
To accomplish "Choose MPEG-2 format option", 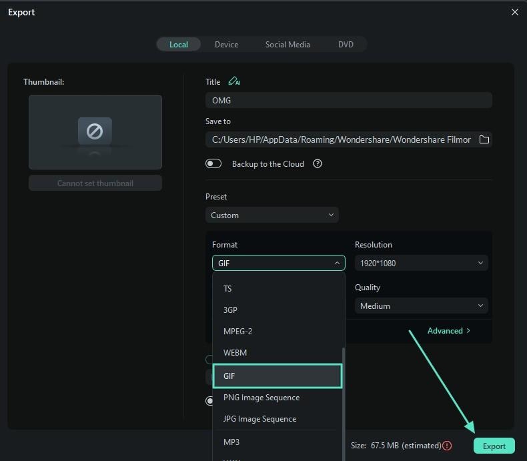I will click(278, 331).
